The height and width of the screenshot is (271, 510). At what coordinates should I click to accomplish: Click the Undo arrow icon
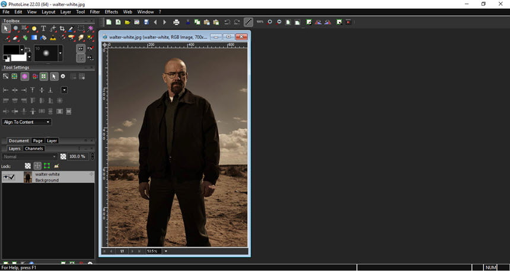(227, 22)
